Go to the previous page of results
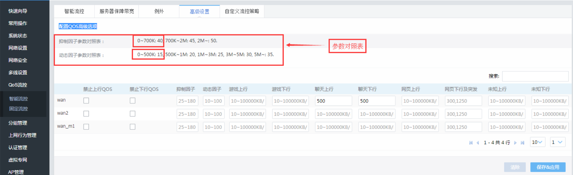This screenshot has width=573, height=175. click(x=478, y=143)
